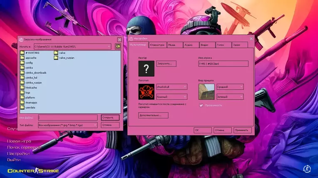Open the # AVATARS folder icon
Viewport: 318px width, 178px height.
click(x=22, y=53)
